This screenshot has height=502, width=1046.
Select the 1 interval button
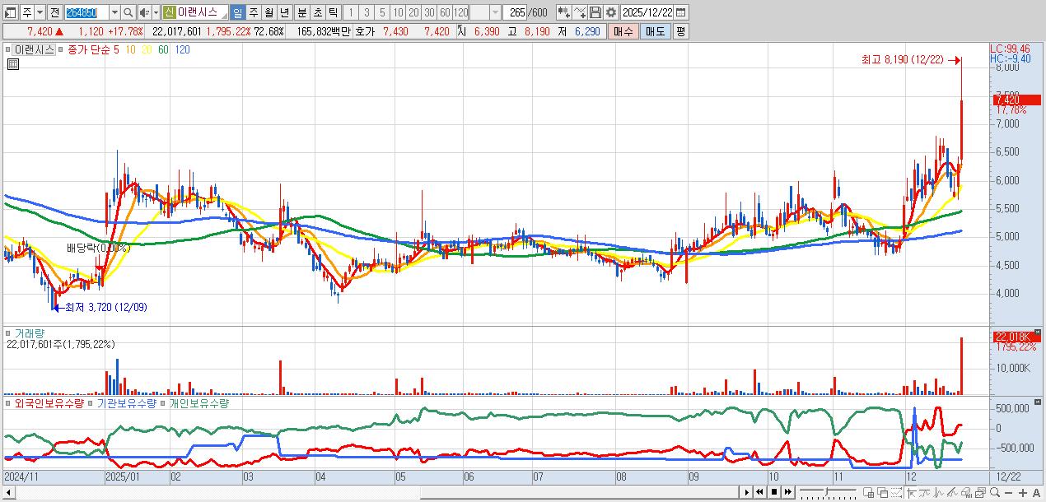(350, 13)
